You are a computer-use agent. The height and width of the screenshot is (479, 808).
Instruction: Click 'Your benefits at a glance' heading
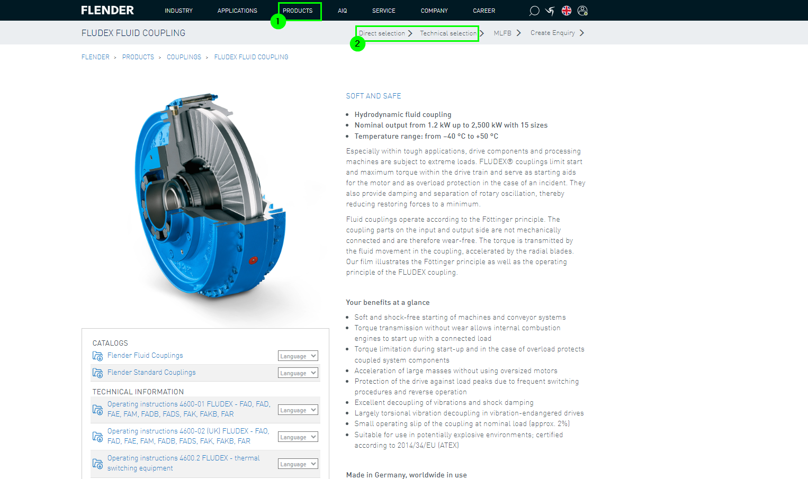click(x=388, y=303)
